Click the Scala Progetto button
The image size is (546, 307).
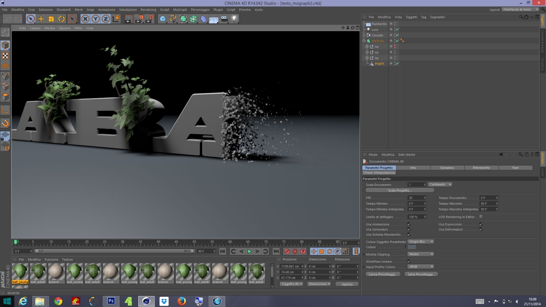400,190
